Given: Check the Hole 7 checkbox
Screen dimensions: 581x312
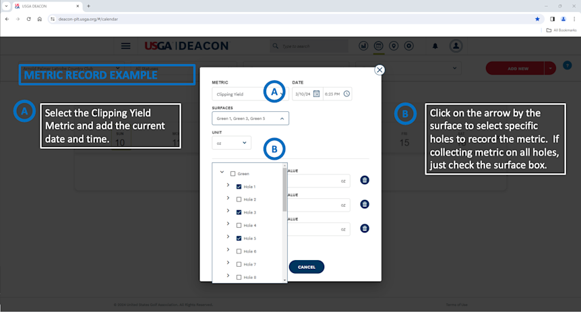Looking at the screenshot, I should [239, 264].
